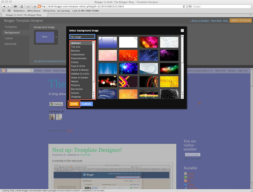Click the CANCEL button
253x192 pixels.
[x=87, y=104]
